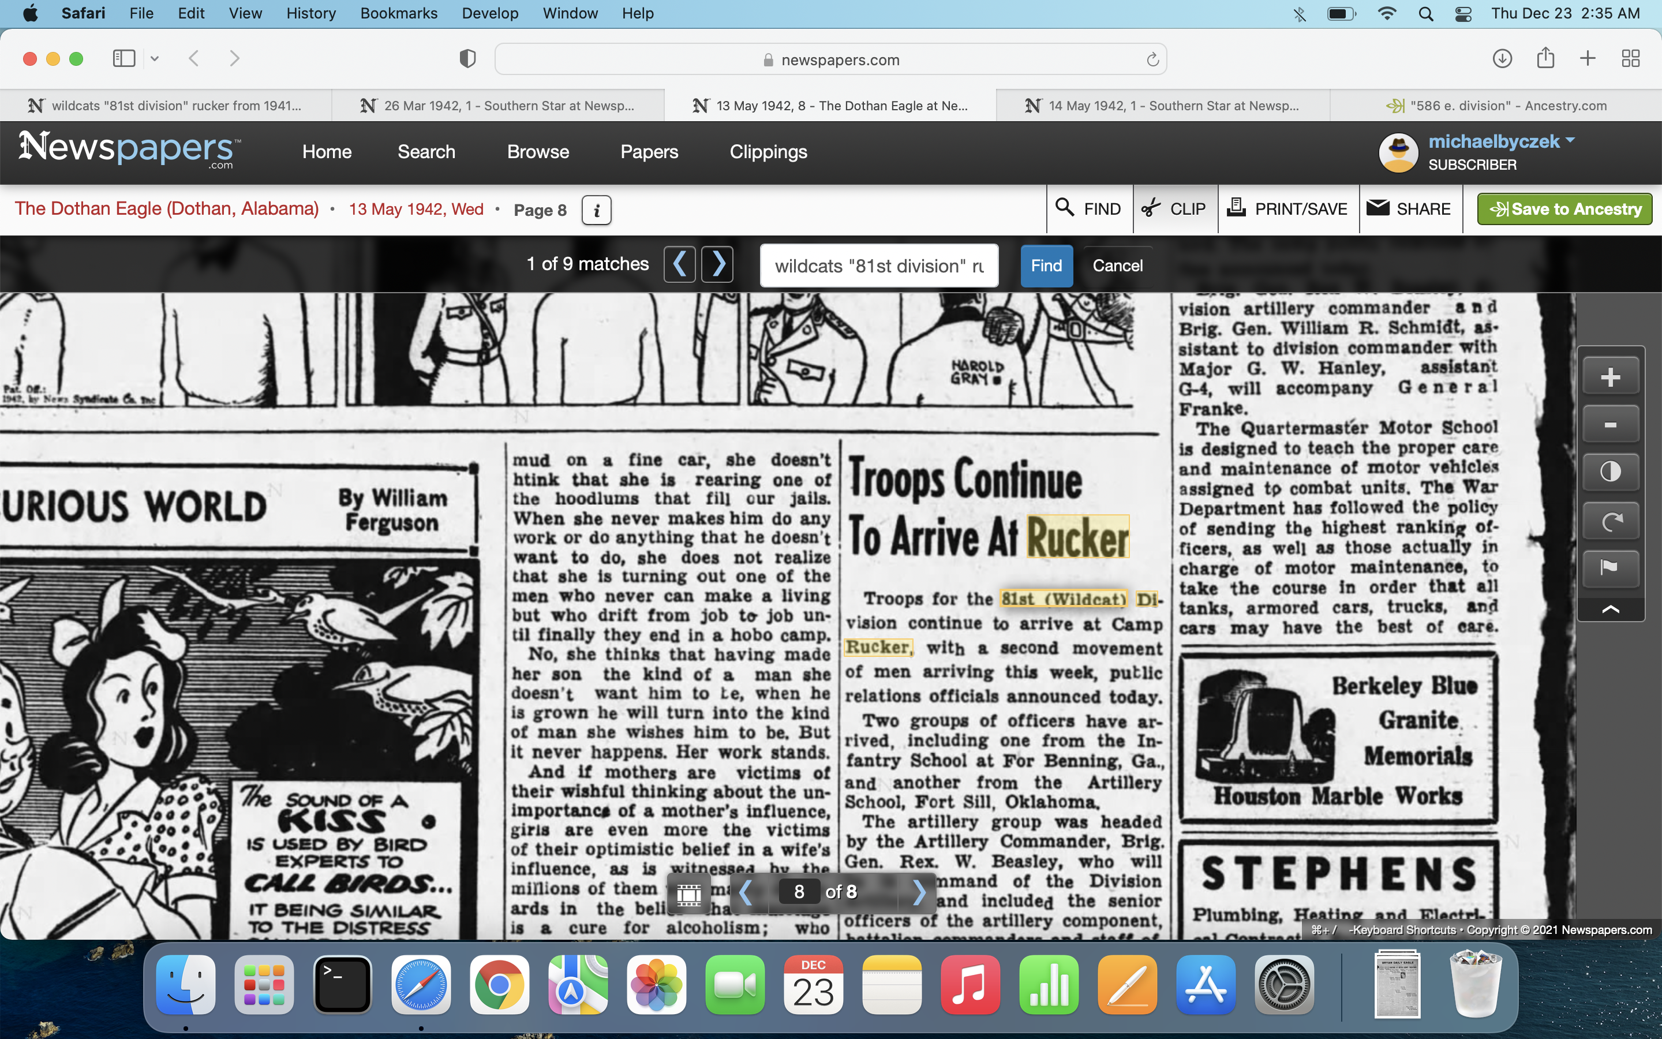
Task: Open the contrast adjustment tool
Action: [1610, 472]
